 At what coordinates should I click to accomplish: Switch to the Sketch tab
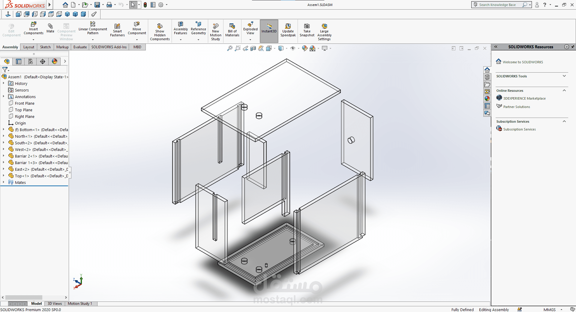(45, 47)
